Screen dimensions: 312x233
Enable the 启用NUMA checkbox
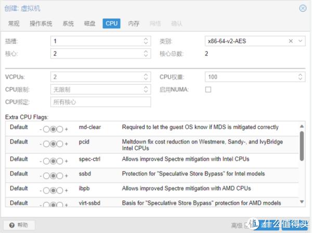point(208,89)
